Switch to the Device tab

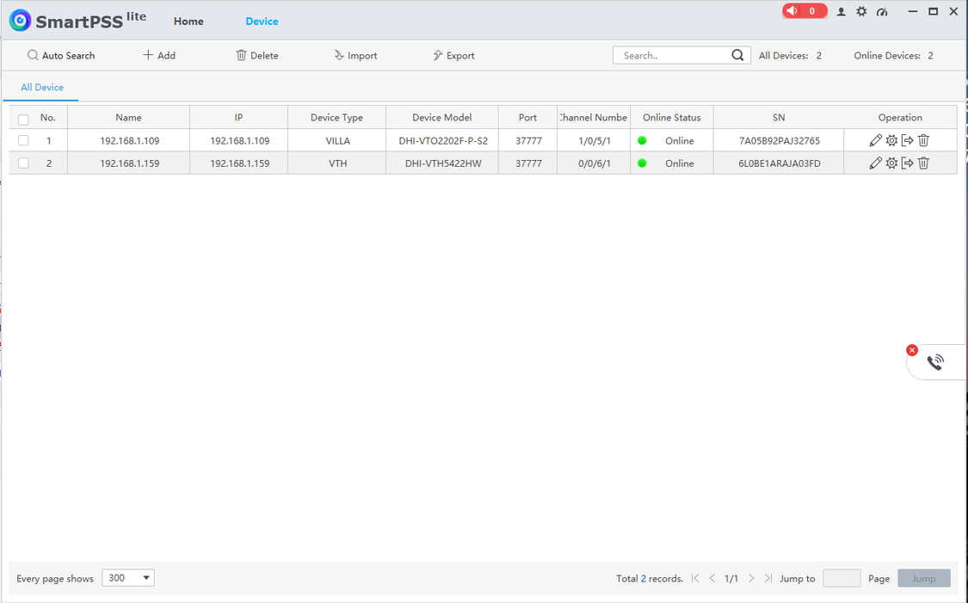262,21
